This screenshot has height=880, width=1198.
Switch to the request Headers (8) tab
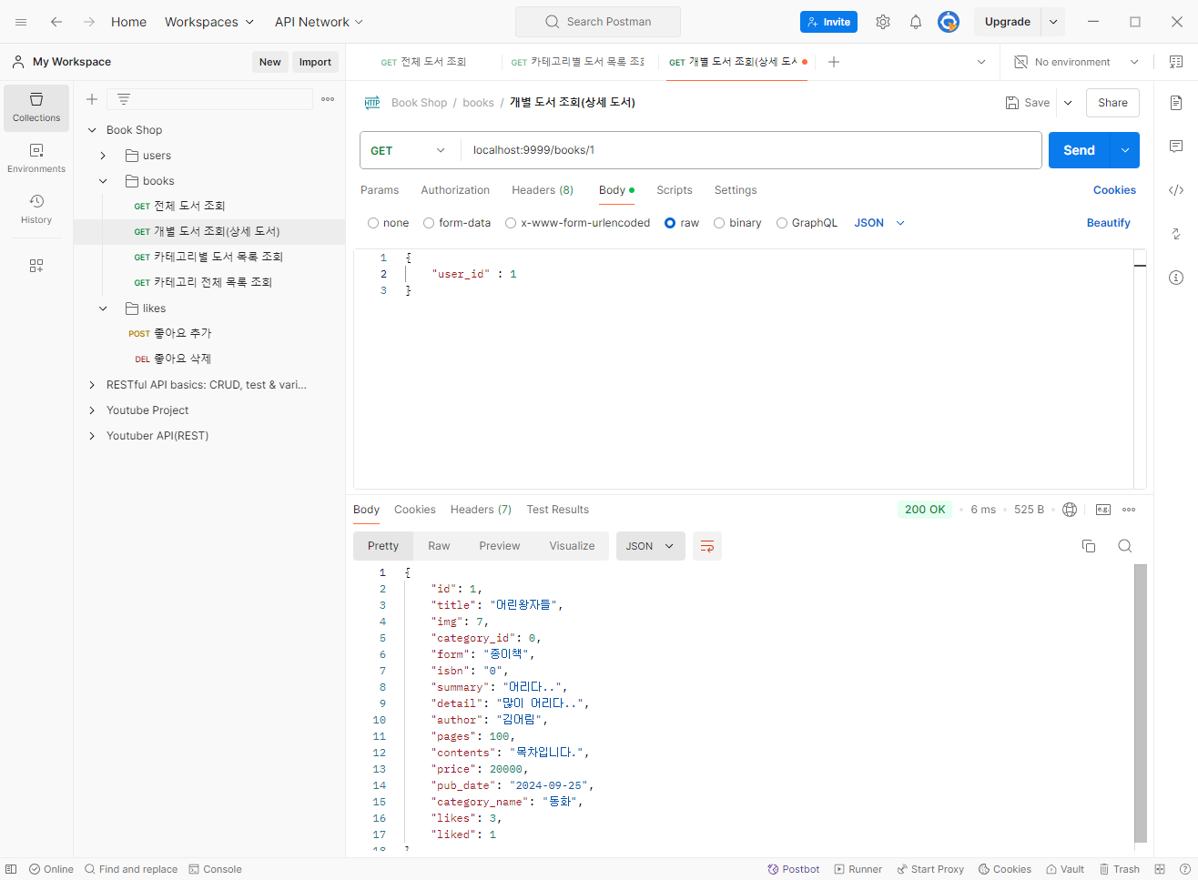click(x=543, y=190)
